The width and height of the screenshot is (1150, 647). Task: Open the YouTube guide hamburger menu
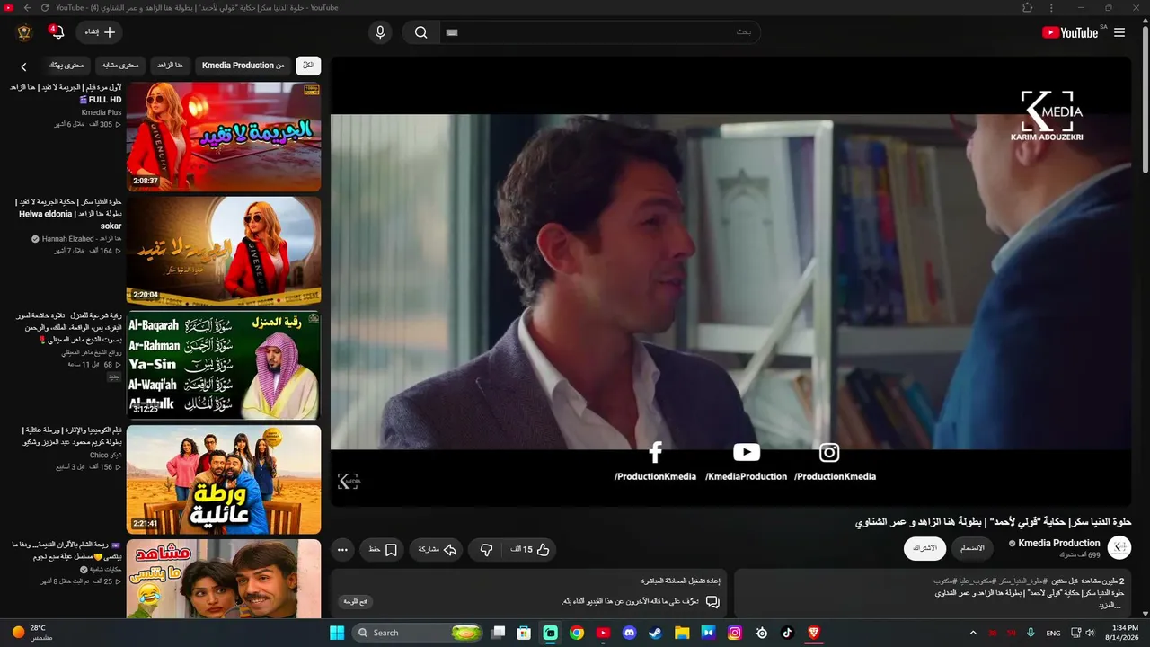[x=1119, y=32]
